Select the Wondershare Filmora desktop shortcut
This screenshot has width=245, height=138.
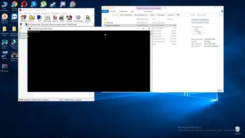[15, 44]
